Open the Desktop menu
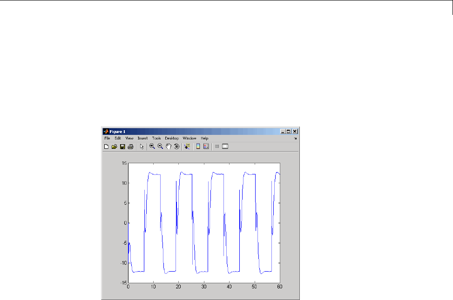Image resolution: width=453 pixels, height=300 pixels. click(172, 138)
